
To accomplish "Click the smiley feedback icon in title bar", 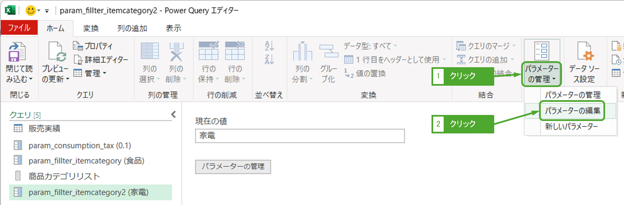I will pos(31,10).
